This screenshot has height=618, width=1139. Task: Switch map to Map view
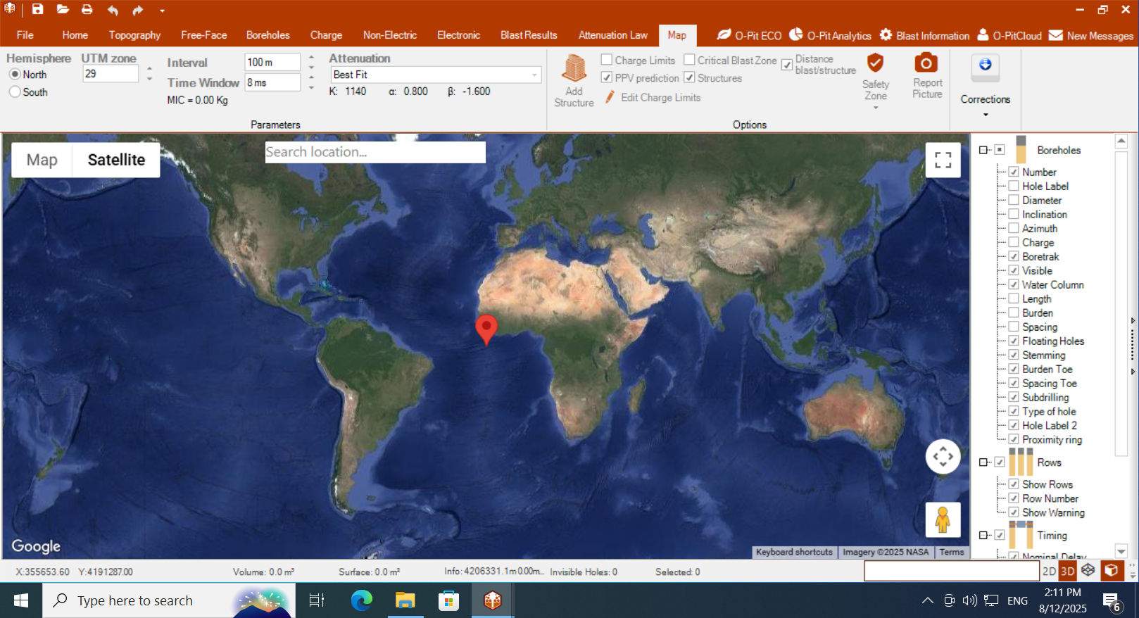(42, 160)
